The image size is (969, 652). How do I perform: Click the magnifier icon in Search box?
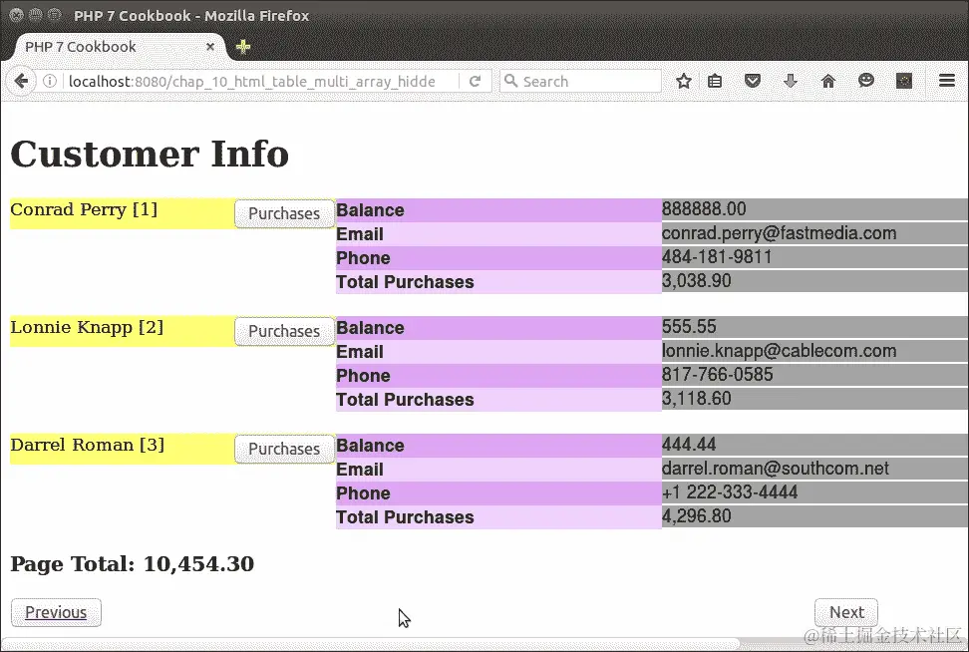point(510,81)
